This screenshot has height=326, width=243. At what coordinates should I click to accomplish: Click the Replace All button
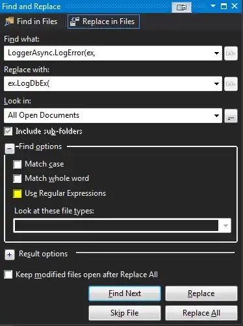tap(201, 313)
